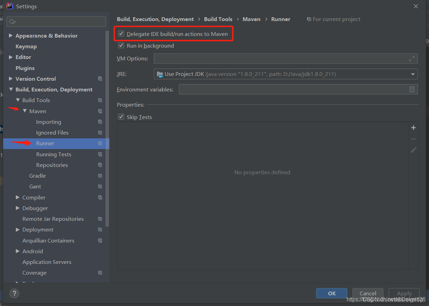Select Arquillian Containers item
The width and height of the screenshot is (429, 306).
48,240
